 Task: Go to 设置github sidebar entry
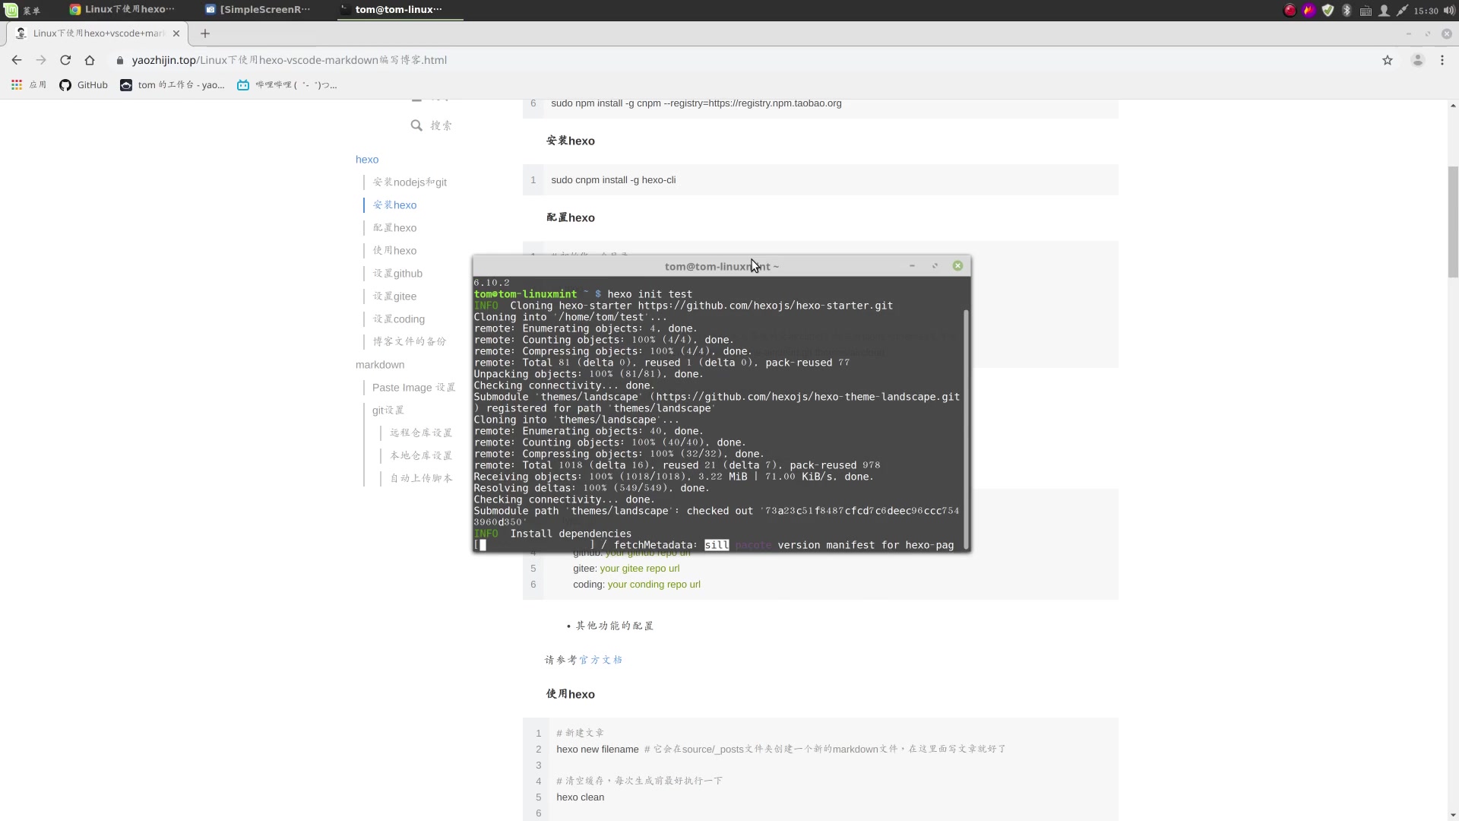coord(397,274)
